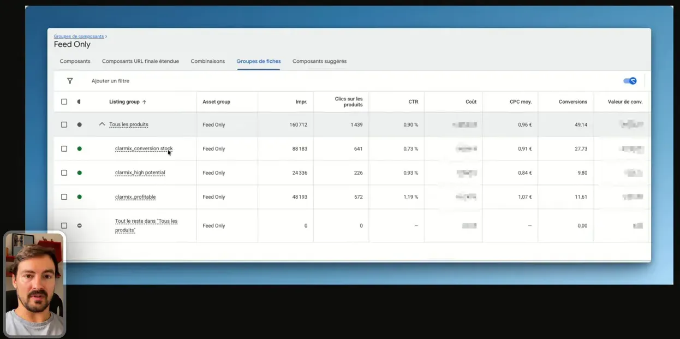This screenshot has height=339, width=680.
Task: Open the clarmix_high potential listing group
Action: (x=140, y=173)
